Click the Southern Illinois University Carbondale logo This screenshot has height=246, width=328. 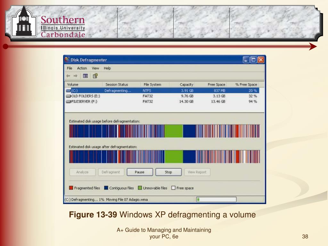click(49, 22)
